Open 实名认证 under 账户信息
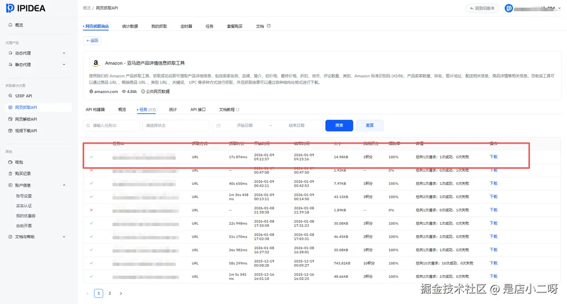567x304 pixels. (24, 206)
